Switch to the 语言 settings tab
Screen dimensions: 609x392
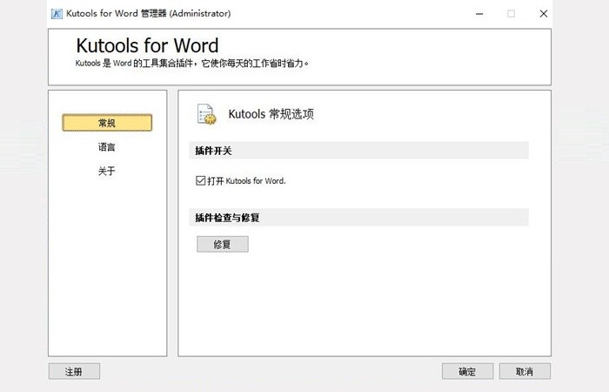coord(107,147)
